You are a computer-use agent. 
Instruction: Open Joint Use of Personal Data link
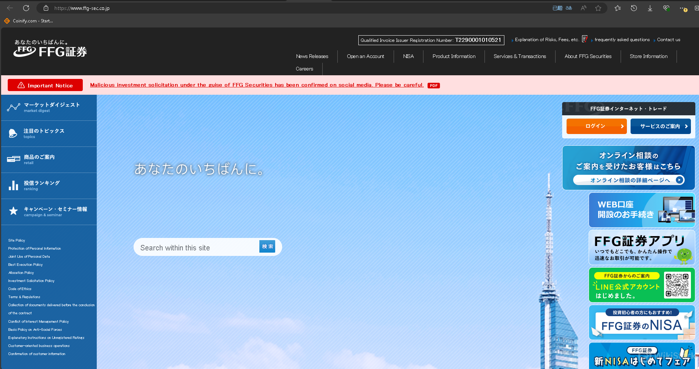(x=29, y=256)
